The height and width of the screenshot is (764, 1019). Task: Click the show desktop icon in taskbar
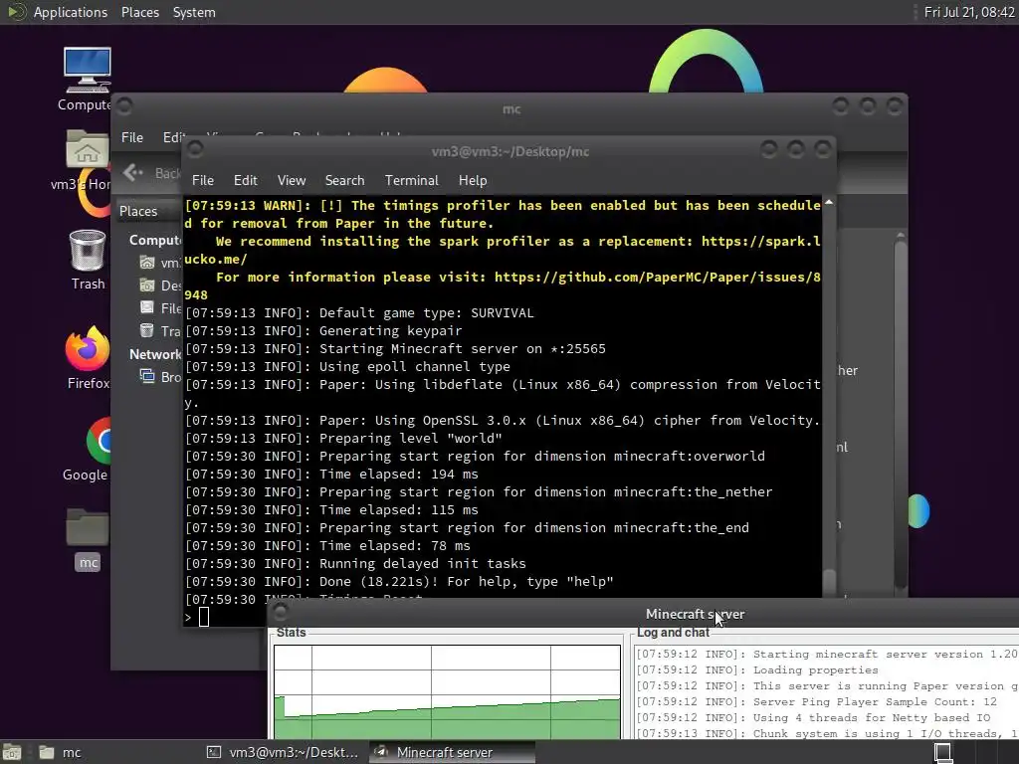pos(12,752)
